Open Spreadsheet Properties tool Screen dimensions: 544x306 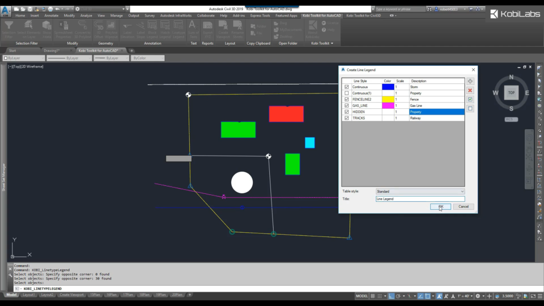[63, 30]
